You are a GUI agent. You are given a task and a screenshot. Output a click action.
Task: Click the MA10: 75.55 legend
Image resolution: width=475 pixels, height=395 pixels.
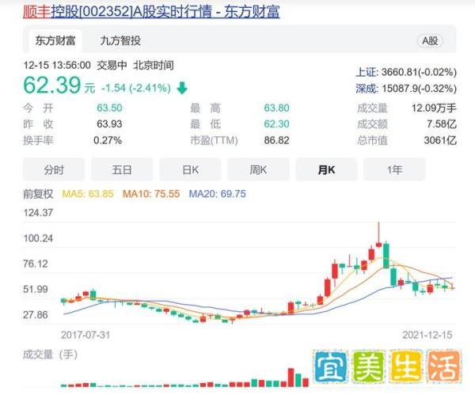point(151,194)
